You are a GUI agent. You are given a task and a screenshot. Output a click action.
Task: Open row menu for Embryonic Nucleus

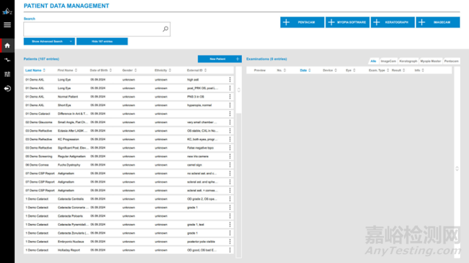coord(230,242)
